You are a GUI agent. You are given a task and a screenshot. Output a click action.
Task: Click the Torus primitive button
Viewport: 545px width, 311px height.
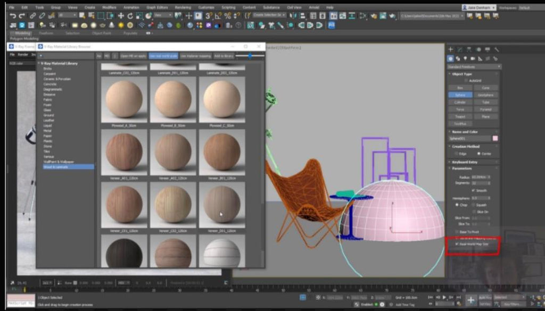(x=460, y=109)
